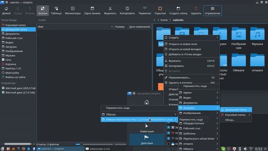Screen dimensions: 268x151
Task: Click the icon zoom slider handle
Action: pyautogui.click(x=82, y=144)
